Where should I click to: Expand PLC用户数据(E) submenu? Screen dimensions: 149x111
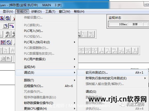pyautogui.click(x=47, y=59)
